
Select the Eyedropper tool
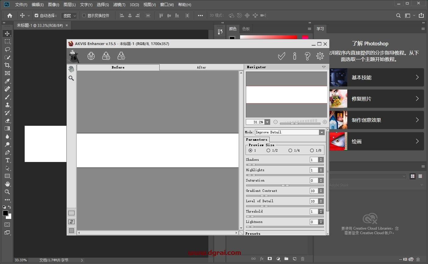(x=7, y=81)
